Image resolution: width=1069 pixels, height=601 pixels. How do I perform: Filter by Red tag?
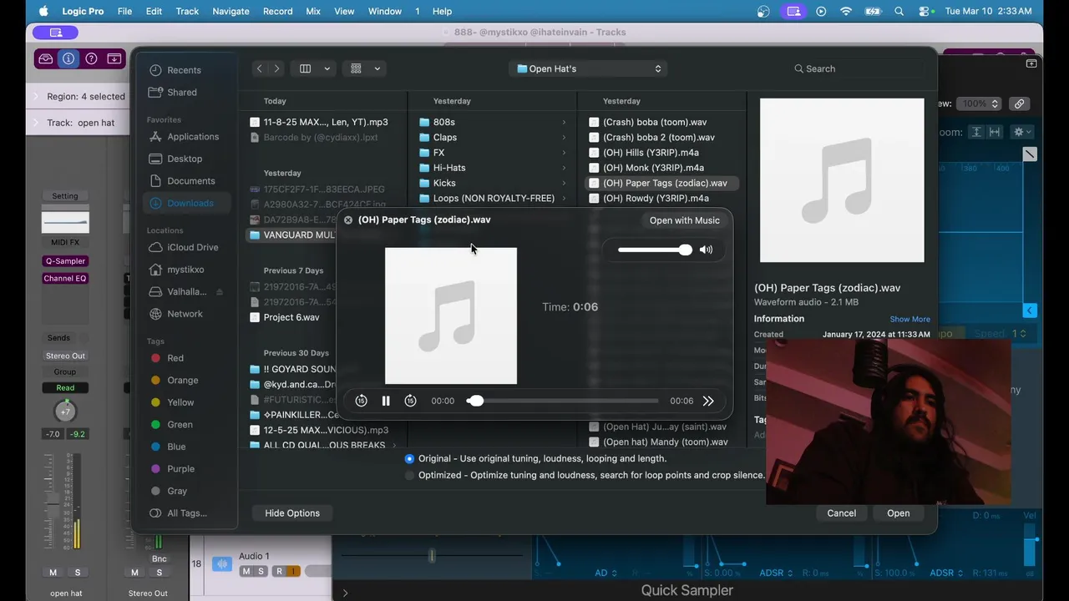click(175, 358)
